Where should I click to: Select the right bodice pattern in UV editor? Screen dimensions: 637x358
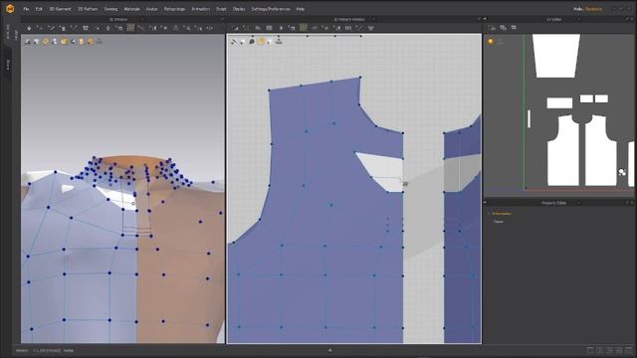pos(600,151)
